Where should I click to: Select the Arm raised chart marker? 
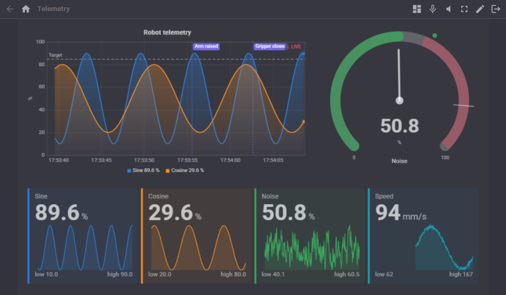point(206,46)
